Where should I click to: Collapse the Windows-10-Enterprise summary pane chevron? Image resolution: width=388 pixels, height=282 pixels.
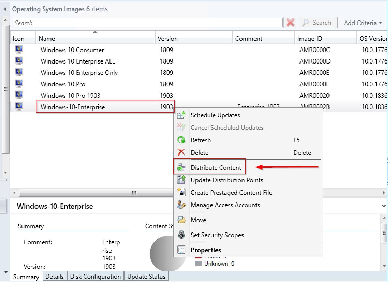click(x=384, y=206)
